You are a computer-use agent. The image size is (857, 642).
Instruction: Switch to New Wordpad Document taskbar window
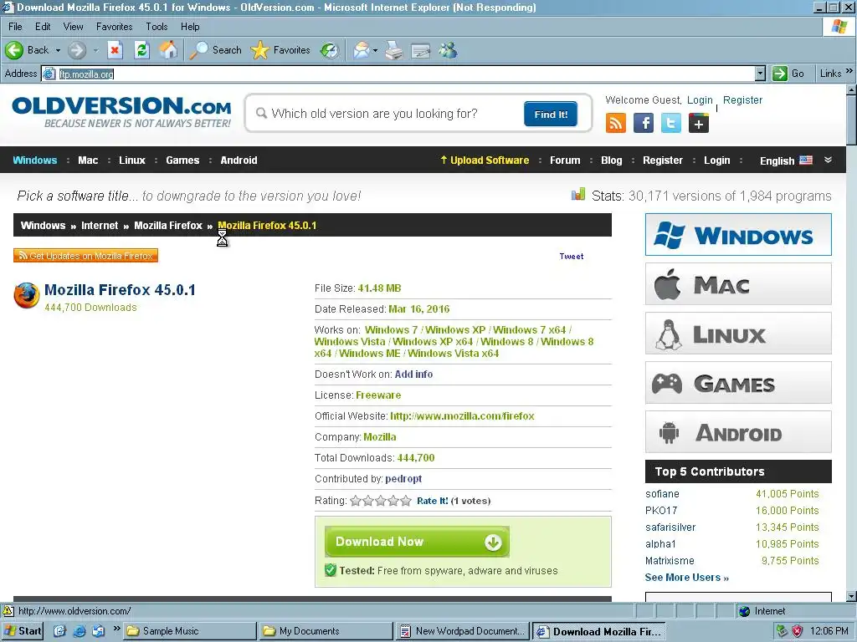click(463, 631)
